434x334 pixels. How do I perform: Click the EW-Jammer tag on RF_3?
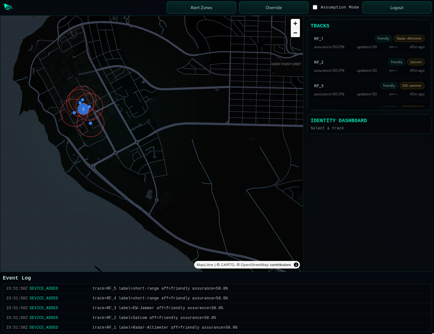click(x=412, y=86)
